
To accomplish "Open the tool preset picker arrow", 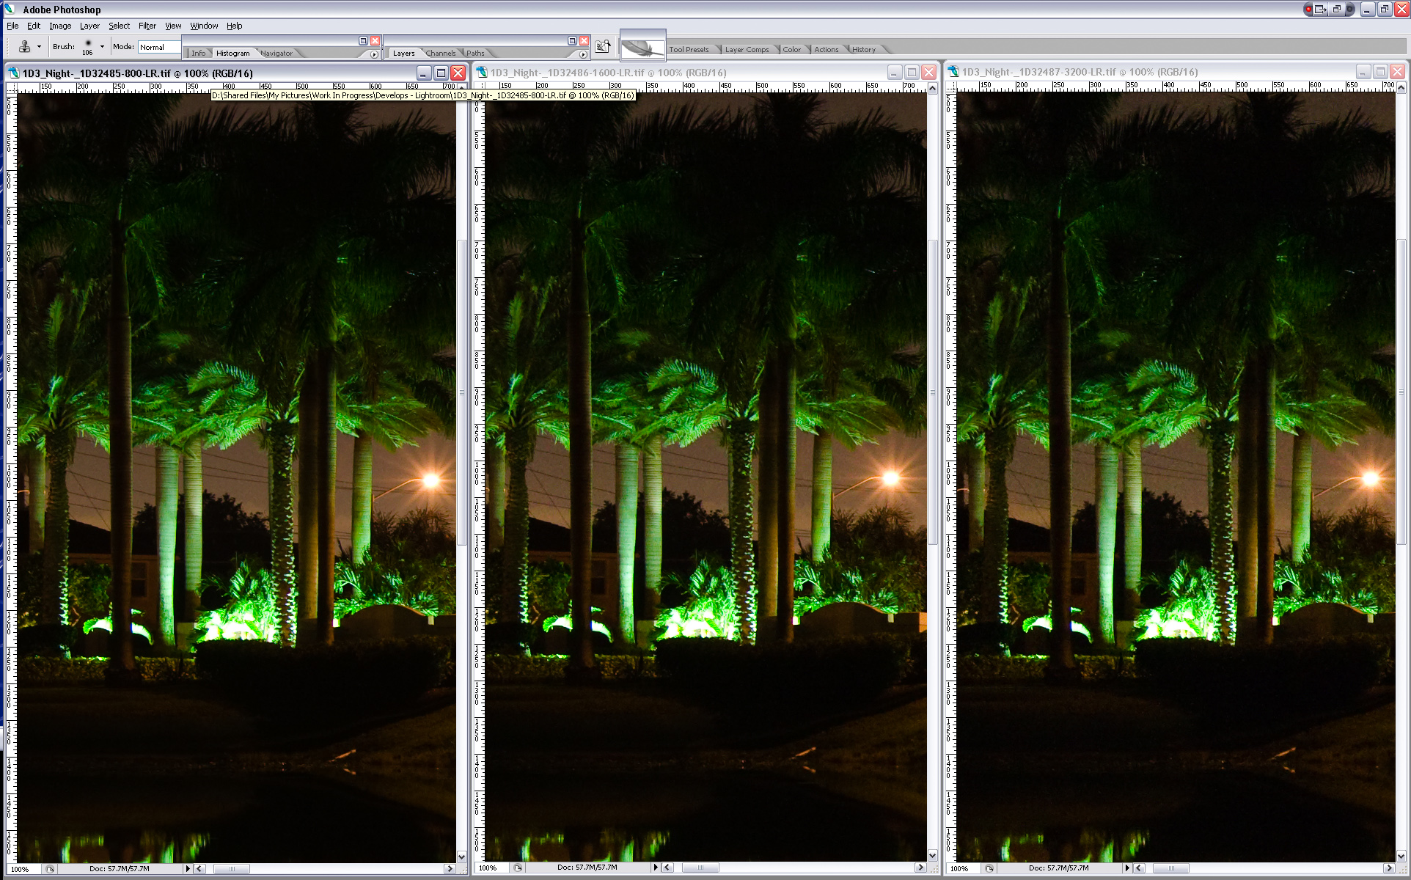I will click(x=39, y=47).
